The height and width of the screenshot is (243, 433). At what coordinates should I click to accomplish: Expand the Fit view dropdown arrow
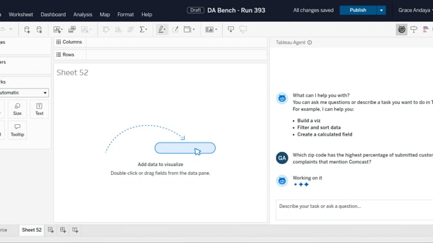click(193, 30)
